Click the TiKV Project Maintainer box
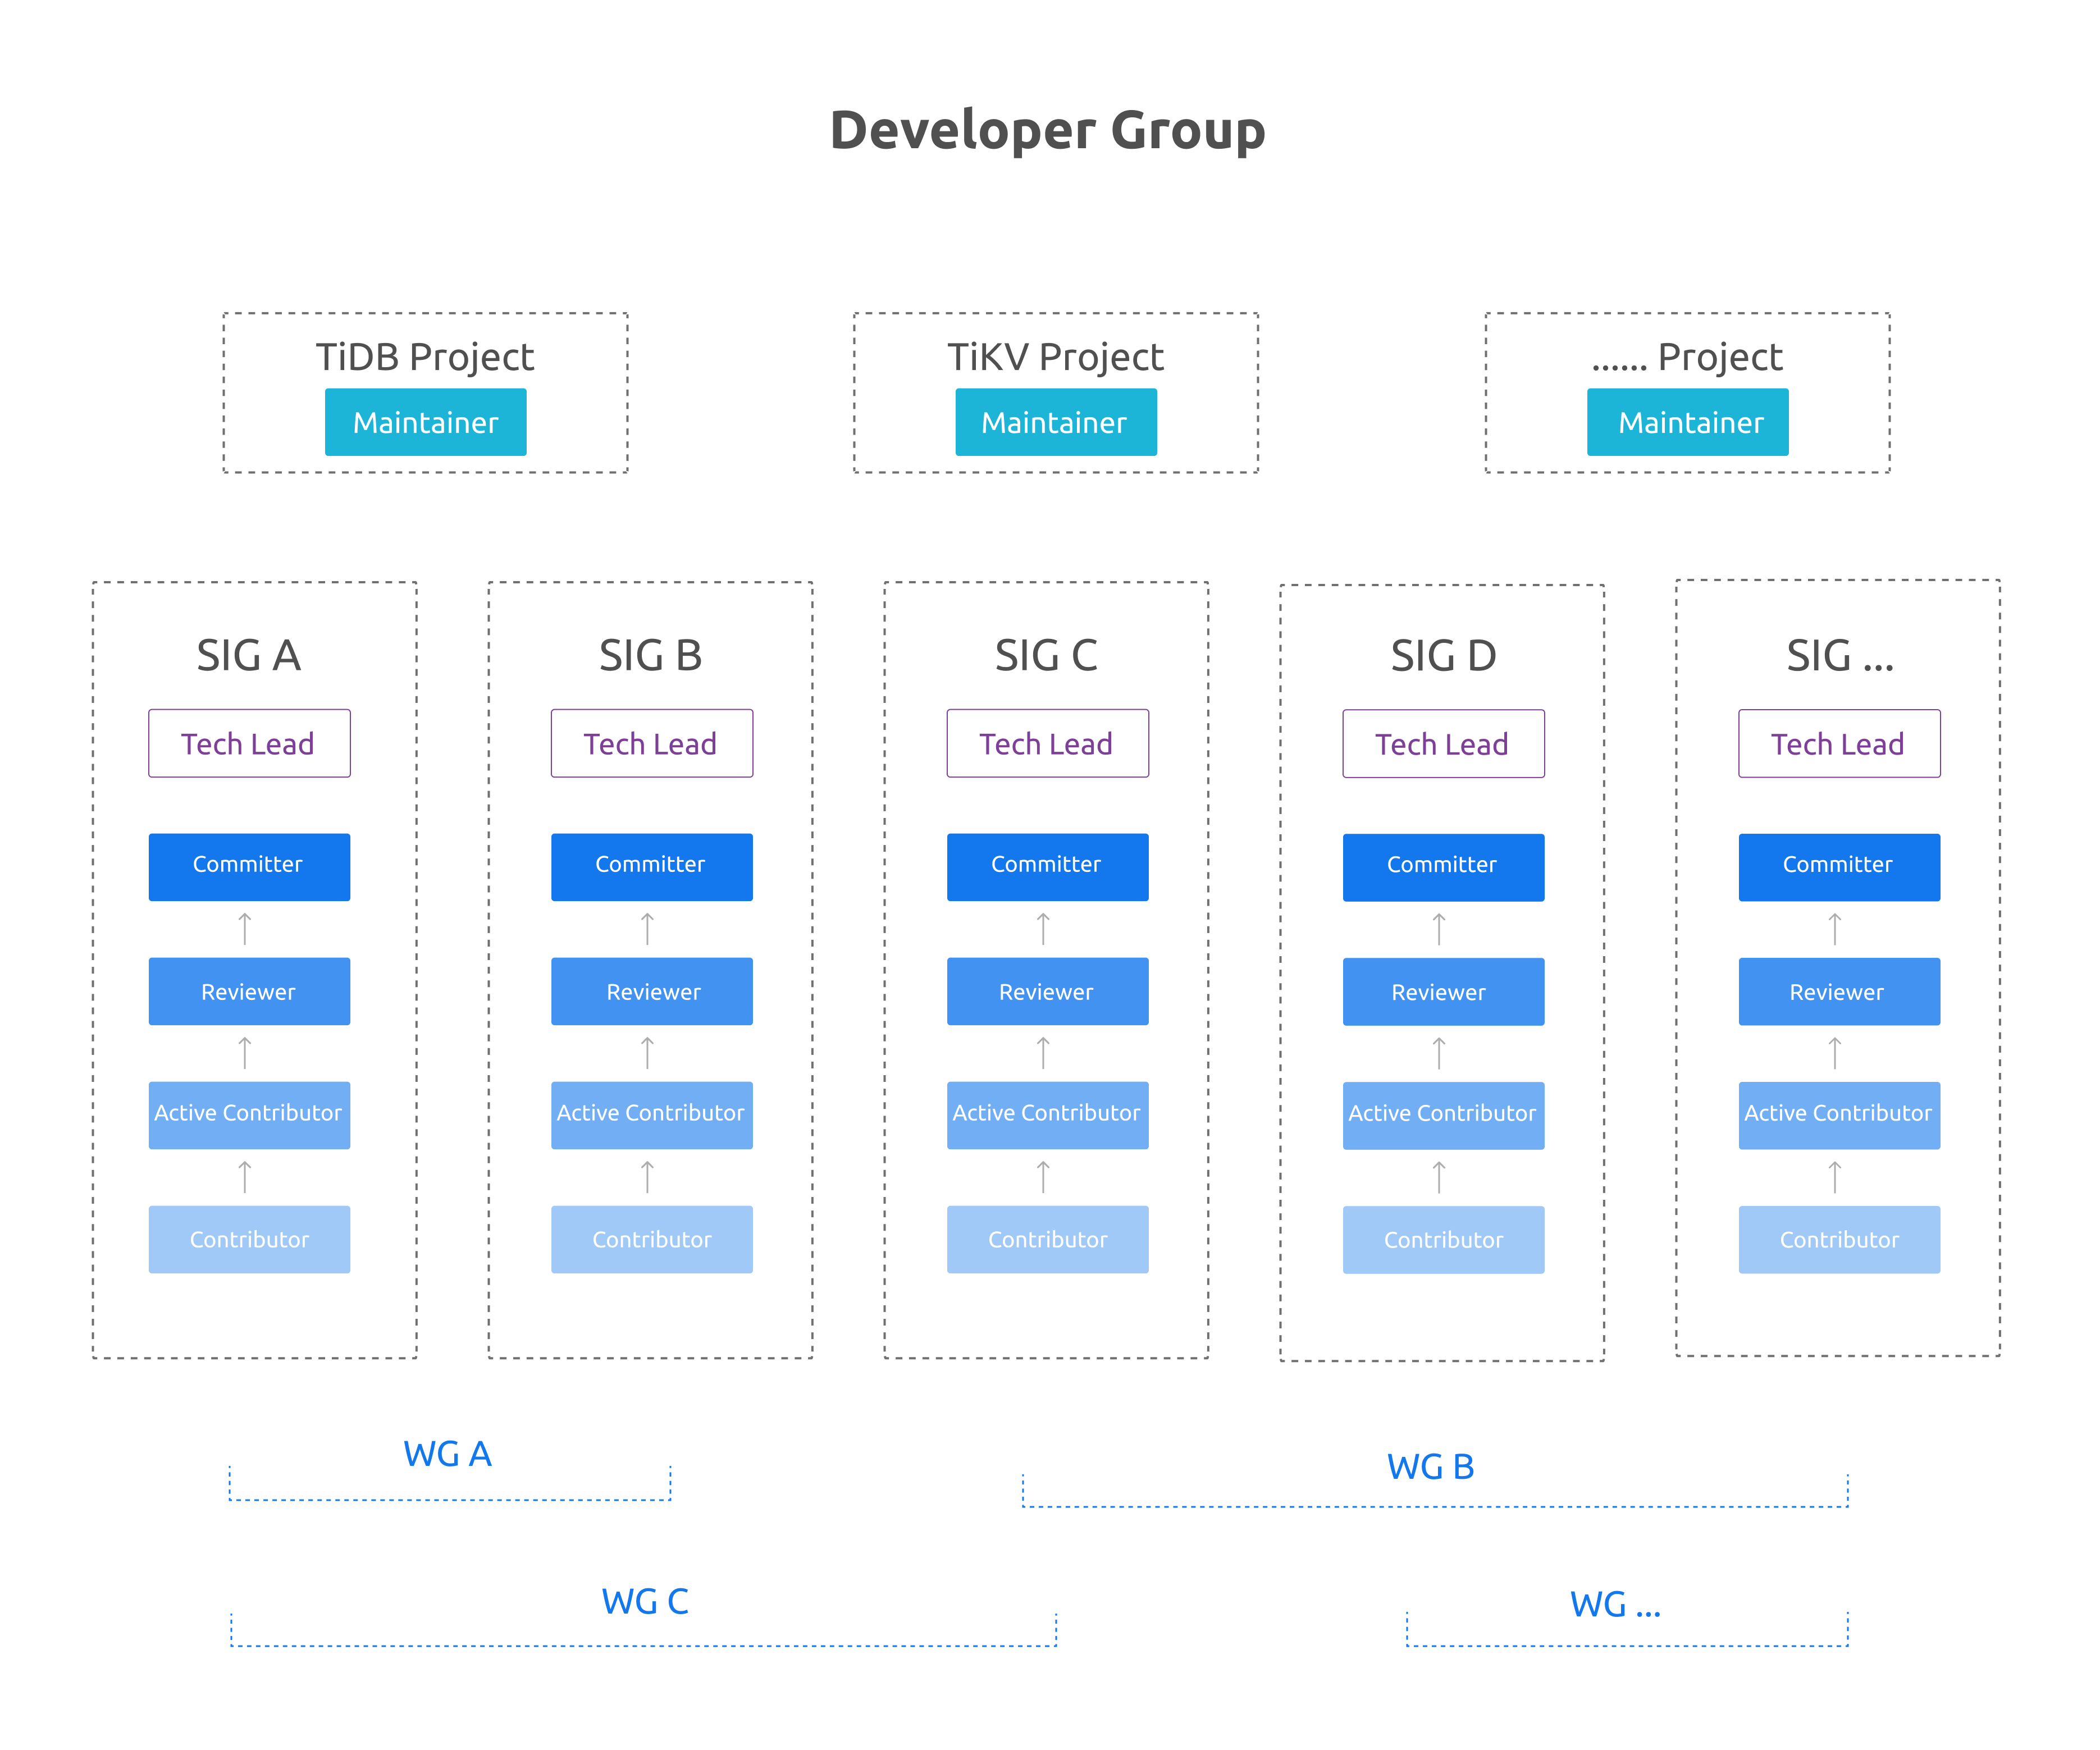This screenshot has width=2100, height=1750. 1055,422
